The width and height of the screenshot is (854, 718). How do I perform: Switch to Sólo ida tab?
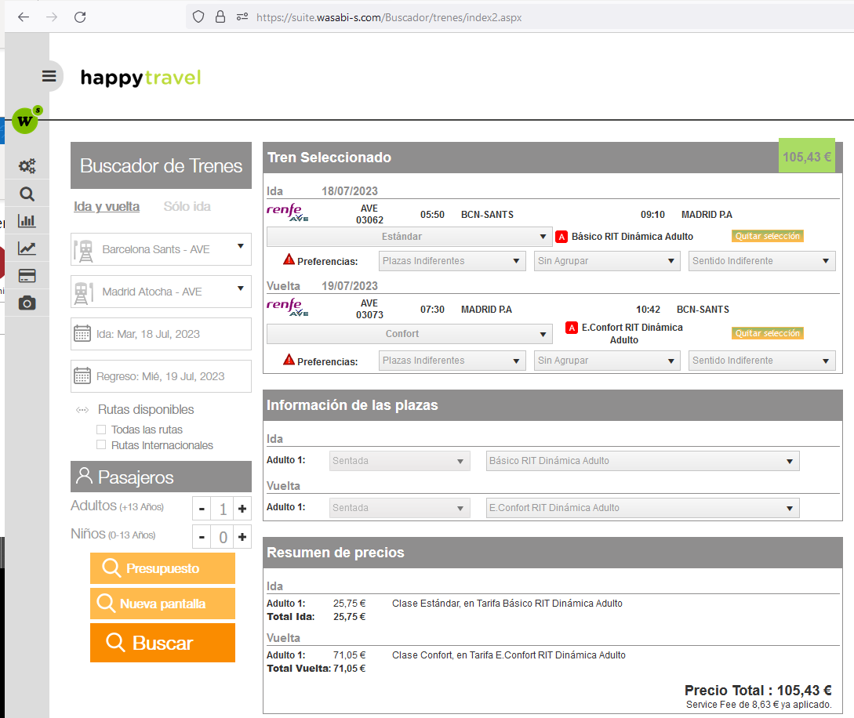pos(187,207)
